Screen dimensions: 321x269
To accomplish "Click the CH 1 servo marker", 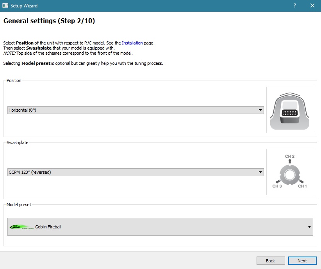I will coord(302,182).
